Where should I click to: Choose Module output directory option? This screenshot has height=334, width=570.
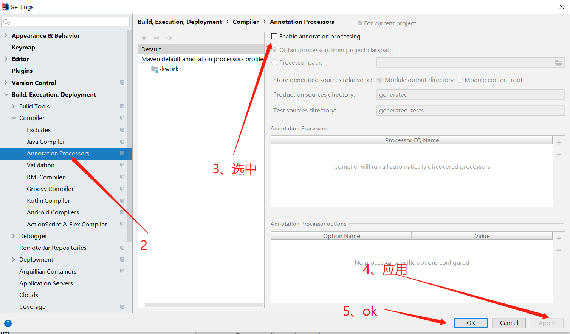[x=379, y=80]
